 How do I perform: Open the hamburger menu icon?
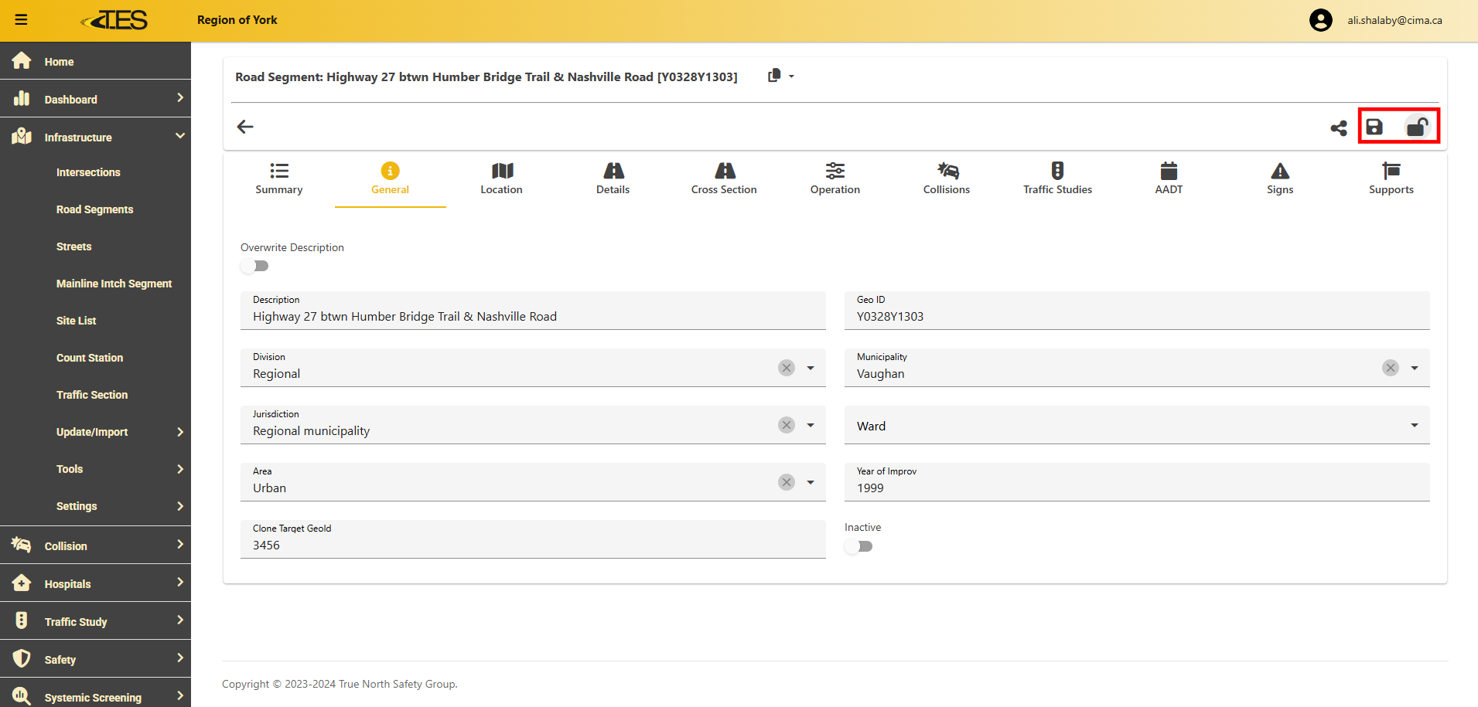(21, 20)
